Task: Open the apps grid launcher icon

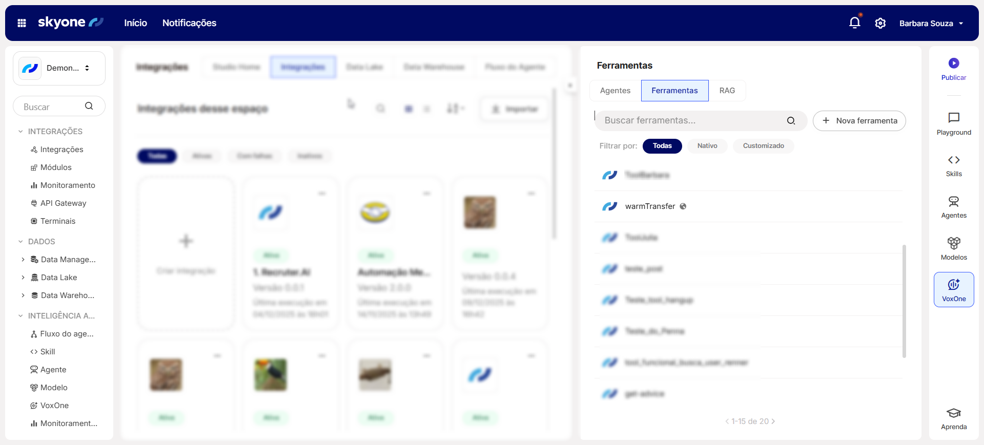Action: click(x=22, y=23)
